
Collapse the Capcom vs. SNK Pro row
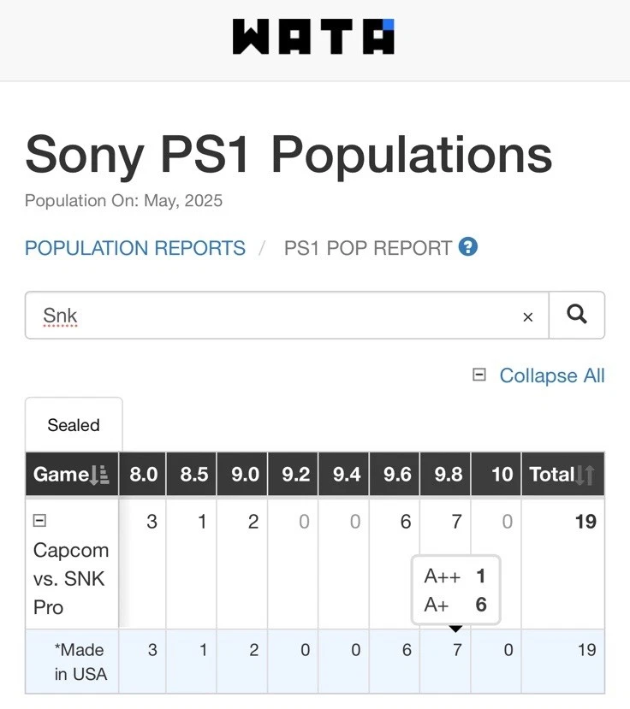[39, 520]
